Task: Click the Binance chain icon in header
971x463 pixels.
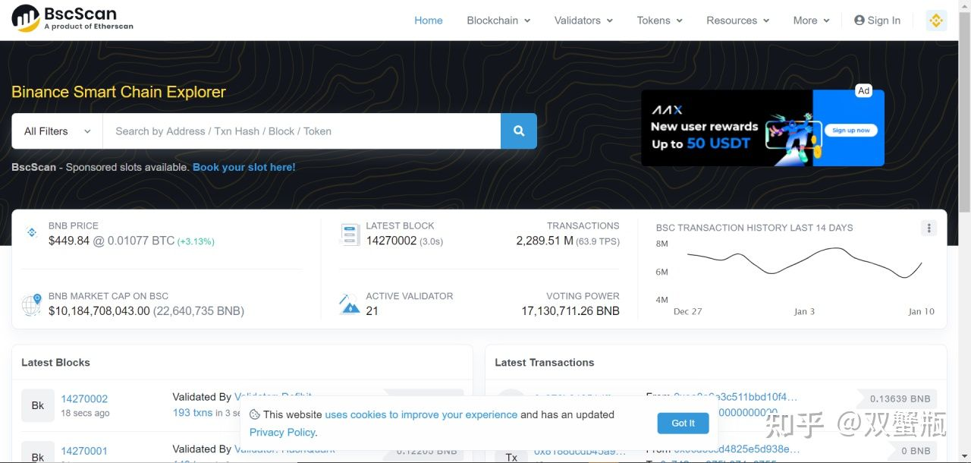Action: (x=936, y=20)
